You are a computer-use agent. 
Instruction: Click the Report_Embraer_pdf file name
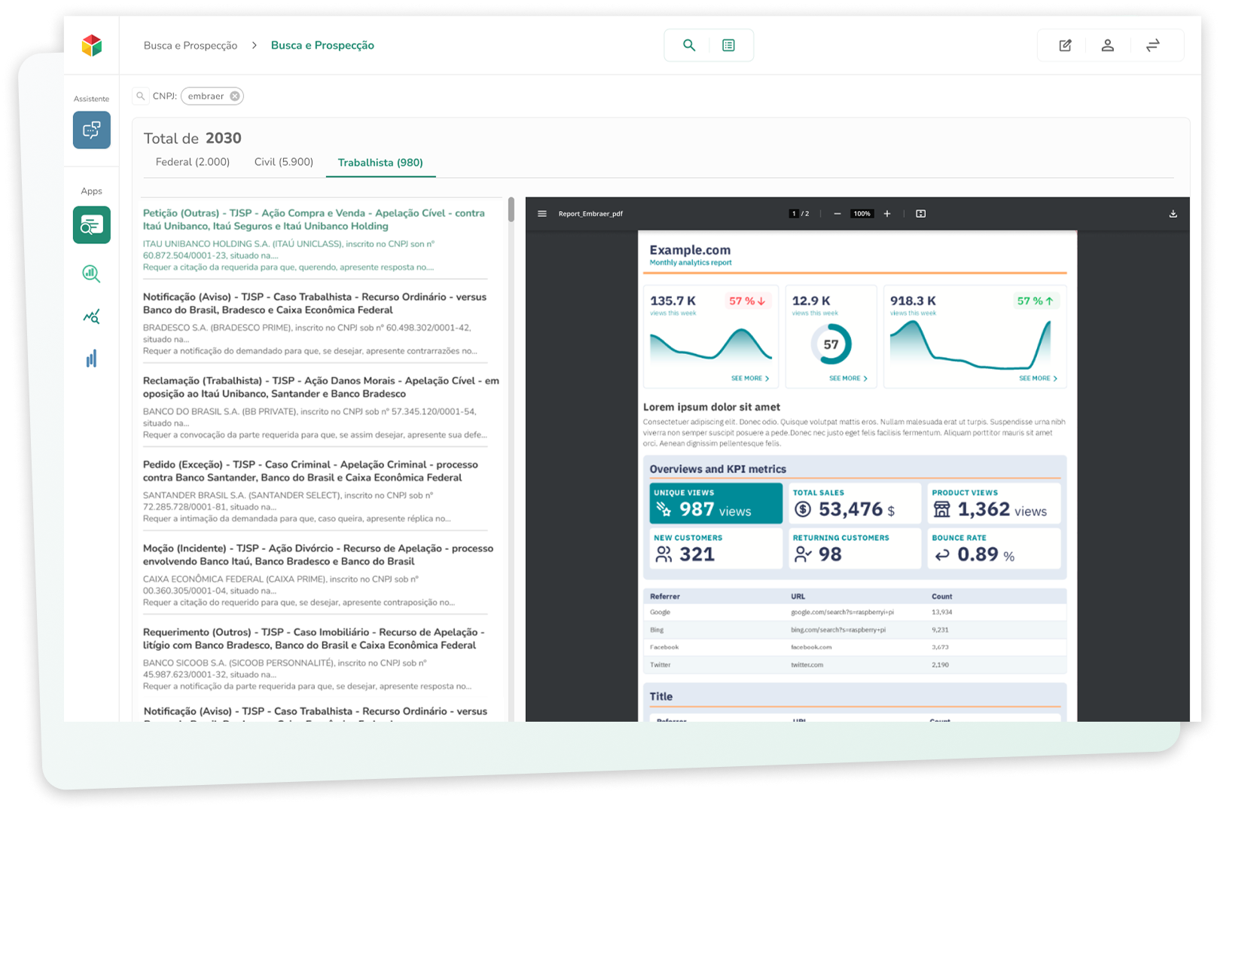(x=590, y=213)
